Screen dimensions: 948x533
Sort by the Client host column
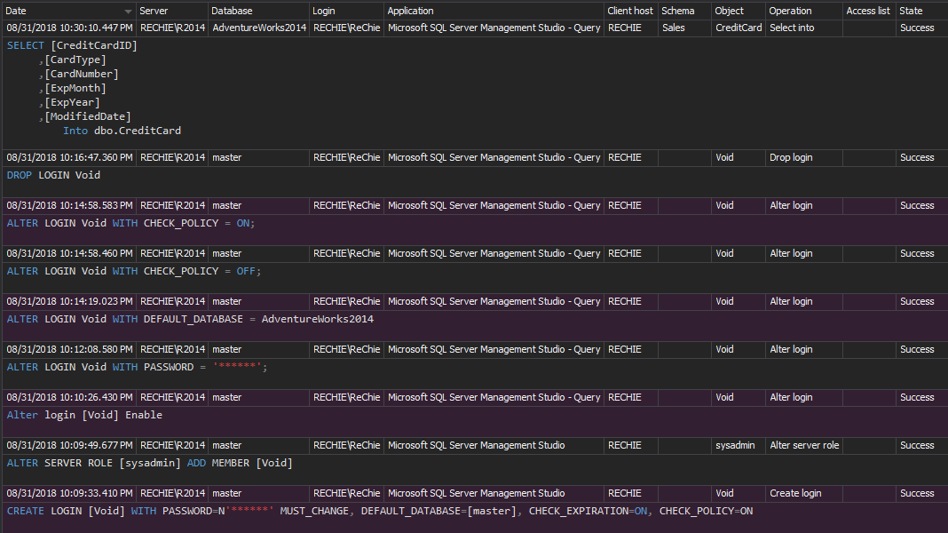[630, 11]
